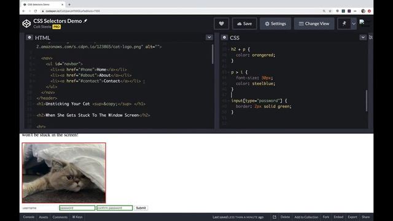Viewport: 393px width, 221px height.
Task: Love this pen with heart button
Action: pos(221,23)
